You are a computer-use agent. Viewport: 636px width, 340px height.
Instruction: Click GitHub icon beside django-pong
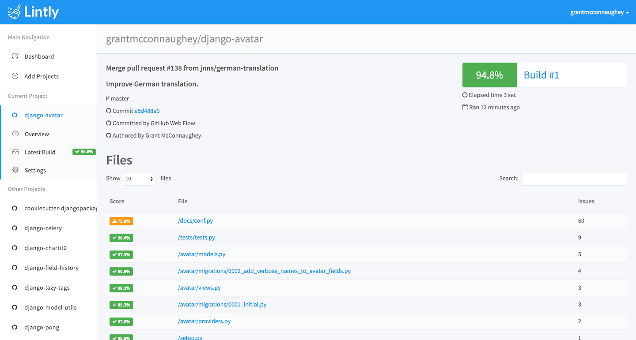(x=15, y=327)
